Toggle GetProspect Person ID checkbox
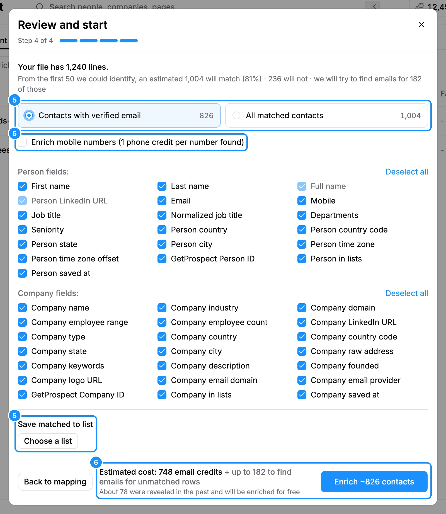446x514 pixels. (162, 259)
